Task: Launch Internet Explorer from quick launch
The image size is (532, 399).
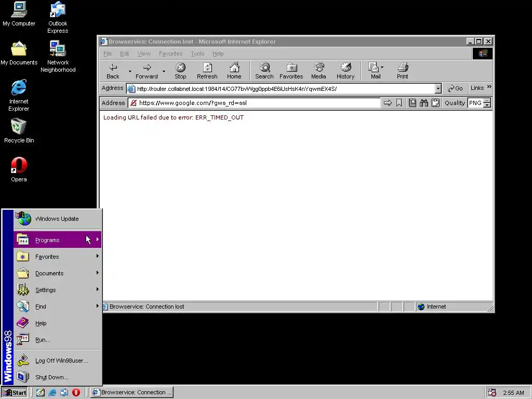Action: (52, 392)
